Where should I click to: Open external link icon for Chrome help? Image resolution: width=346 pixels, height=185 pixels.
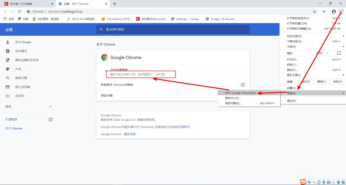(x=243, y=85)
